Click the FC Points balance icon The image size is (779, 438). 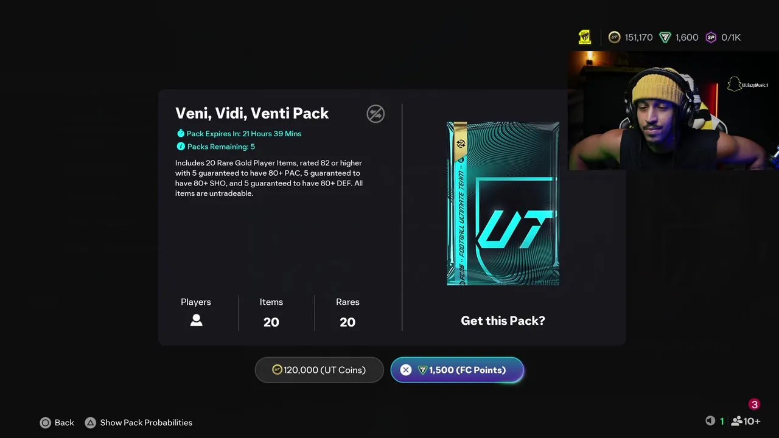pyautogui.click(x=665, y=37)
